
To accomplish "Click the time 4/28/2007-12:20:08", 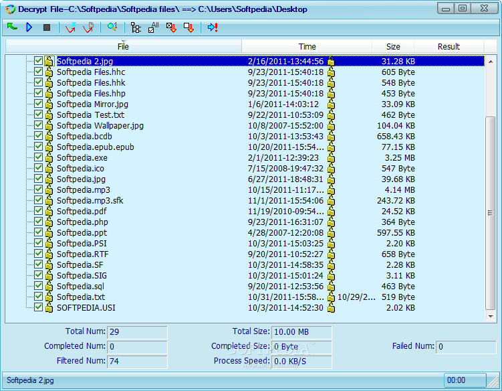I will [285, 232].
